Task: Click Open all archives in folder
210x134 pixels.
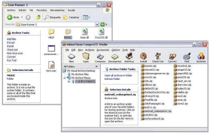Action: click(118, 75)
